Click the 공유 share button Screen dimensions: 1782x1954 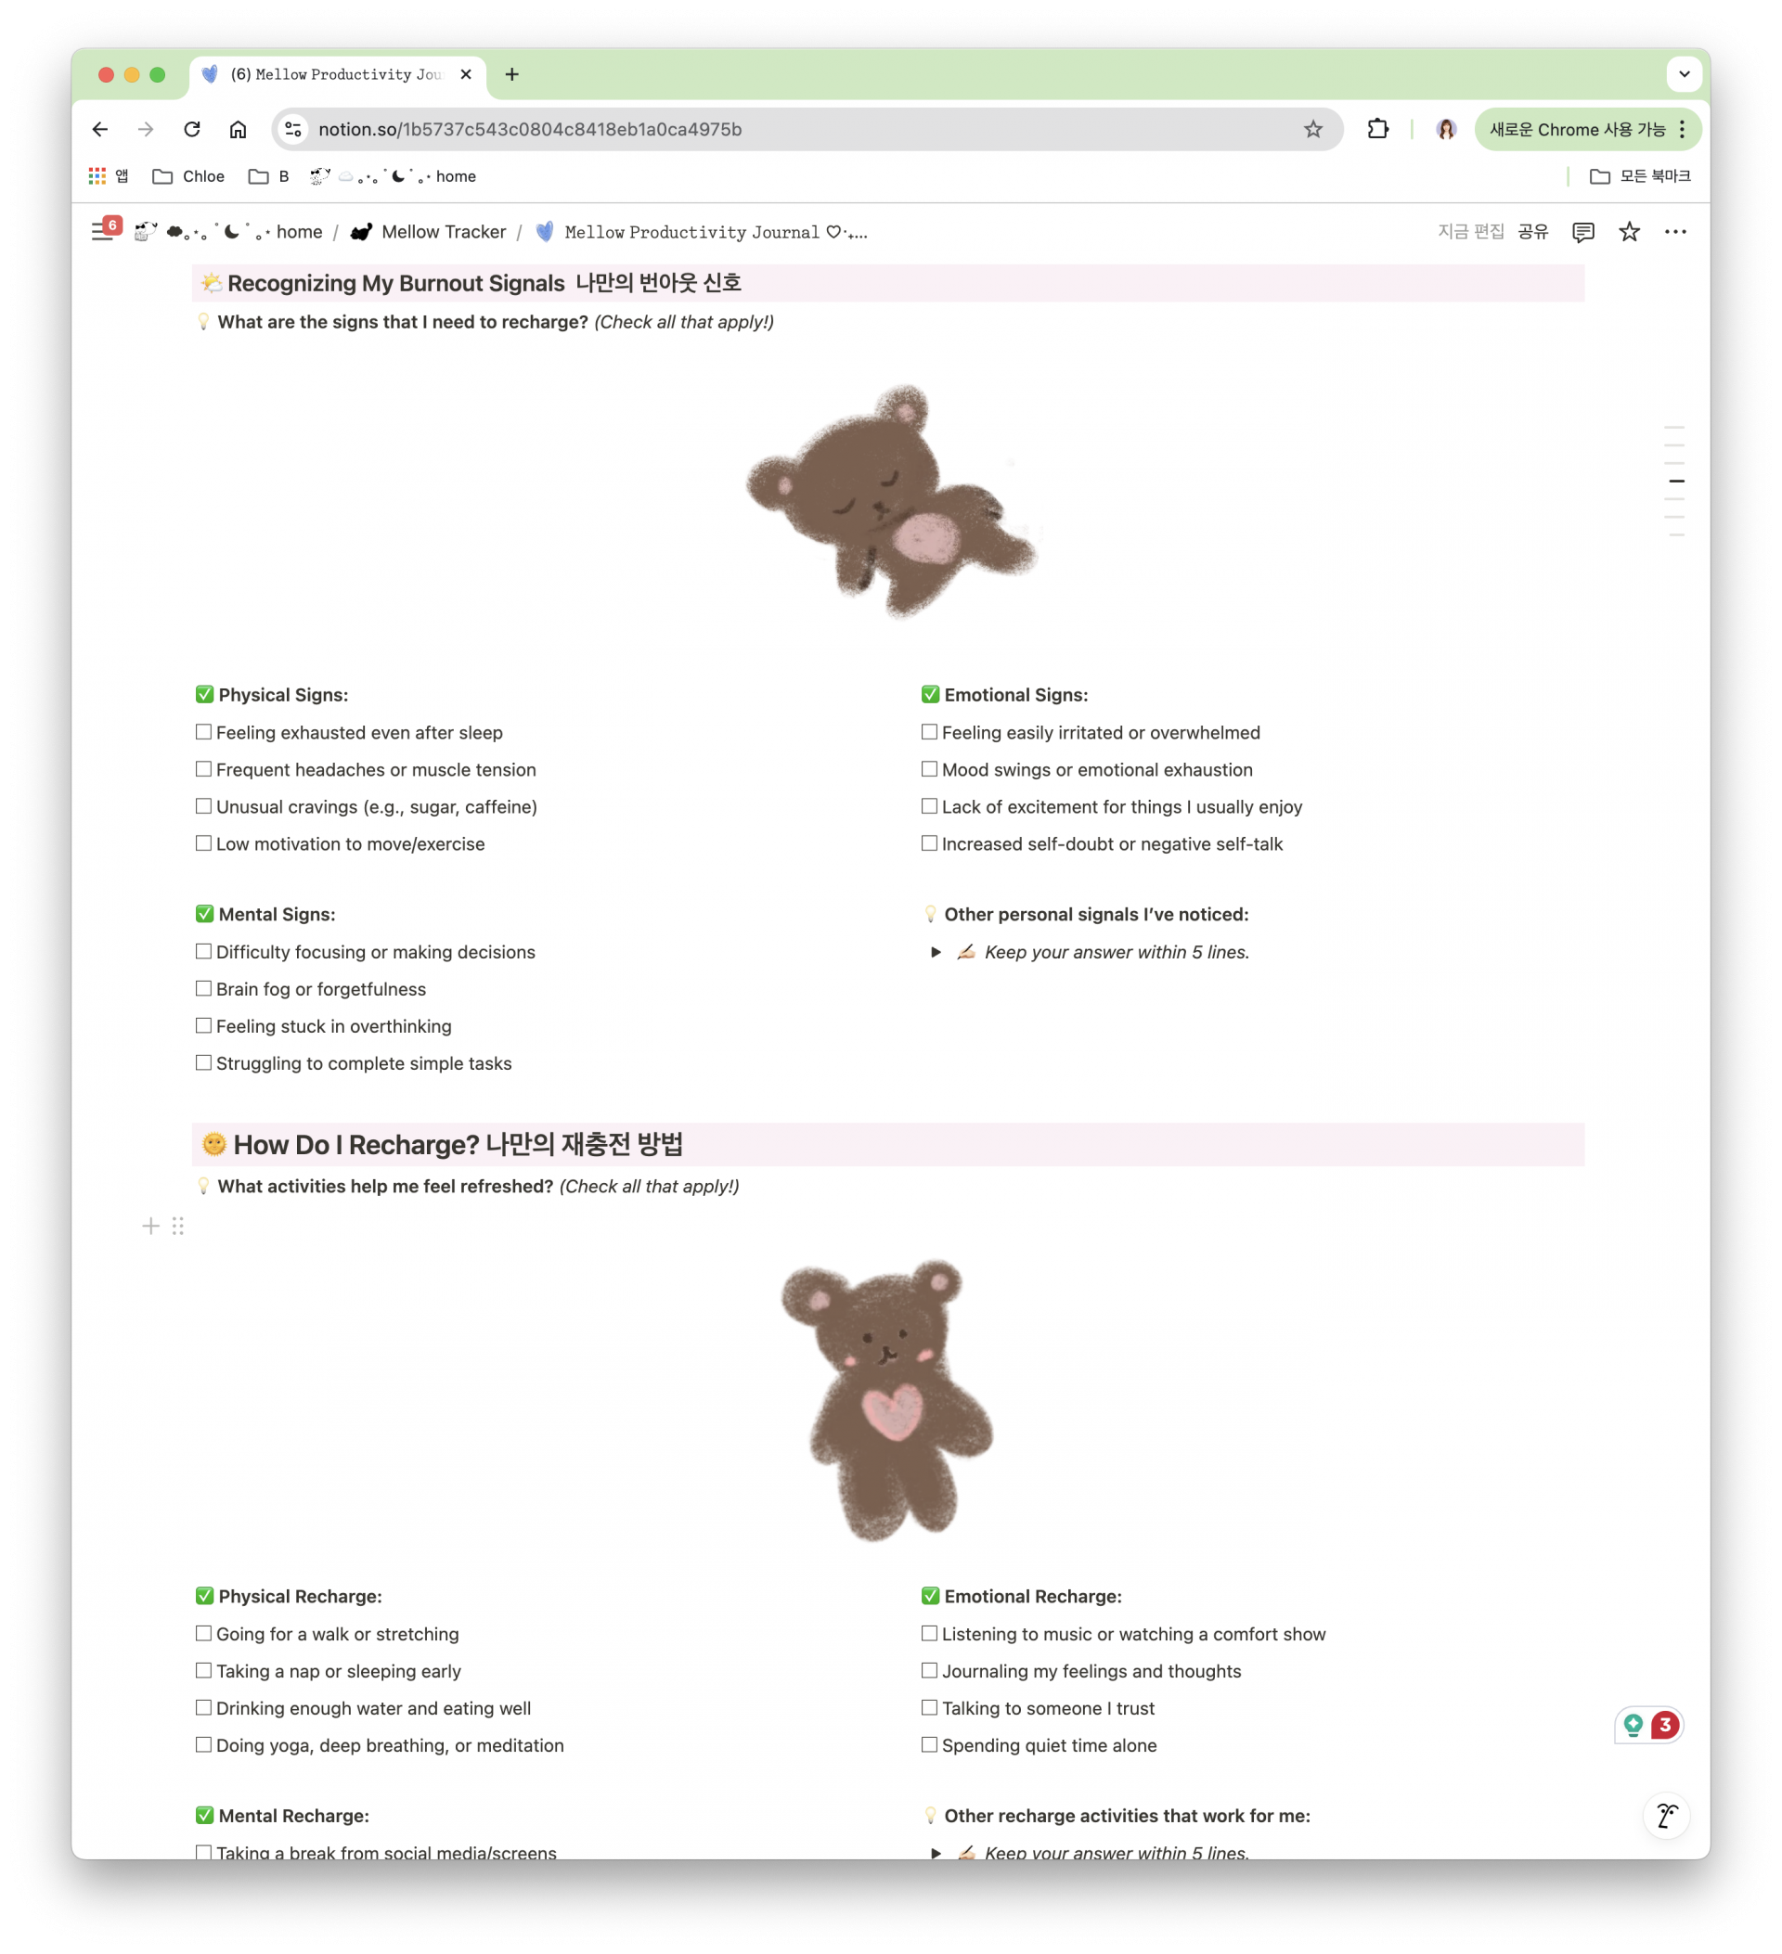click(x=1533, y=232)
